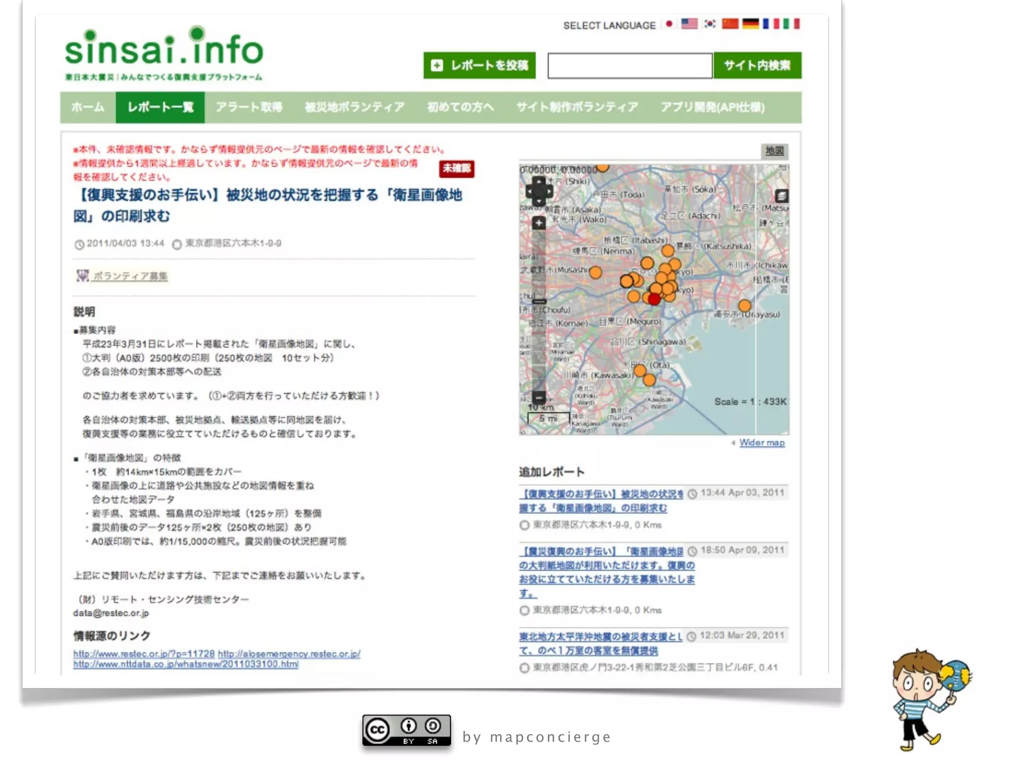This screenshot has width=1031, height=773.
Task: Go to 被災地ボランティア tab
Action: pos(354,107)
